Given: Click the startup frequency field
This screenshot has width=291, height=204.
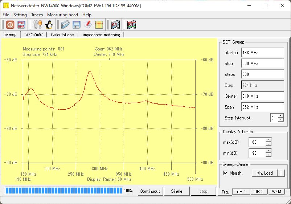Looking at the screenshot, I should tap(263, 53).
